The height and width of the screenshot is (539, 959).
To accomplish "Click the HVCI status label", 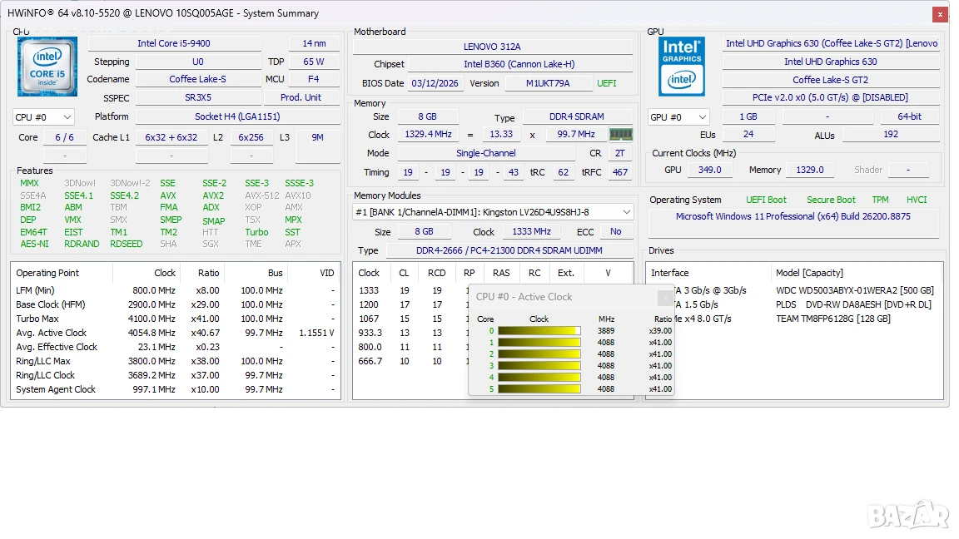I will (x=917, y=200).
